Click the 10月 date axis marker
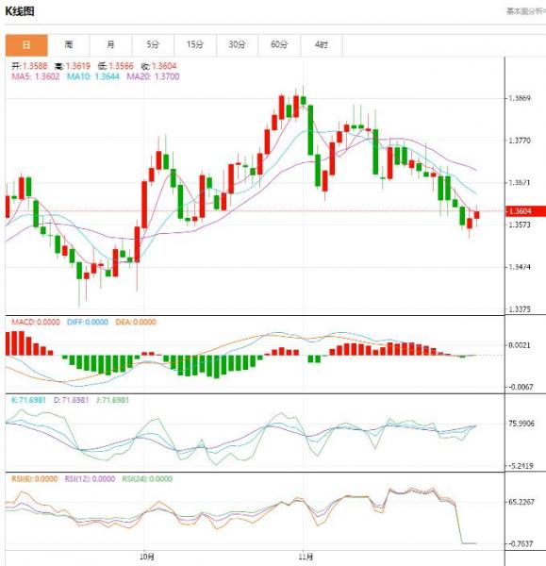 [x=147, y=557]
